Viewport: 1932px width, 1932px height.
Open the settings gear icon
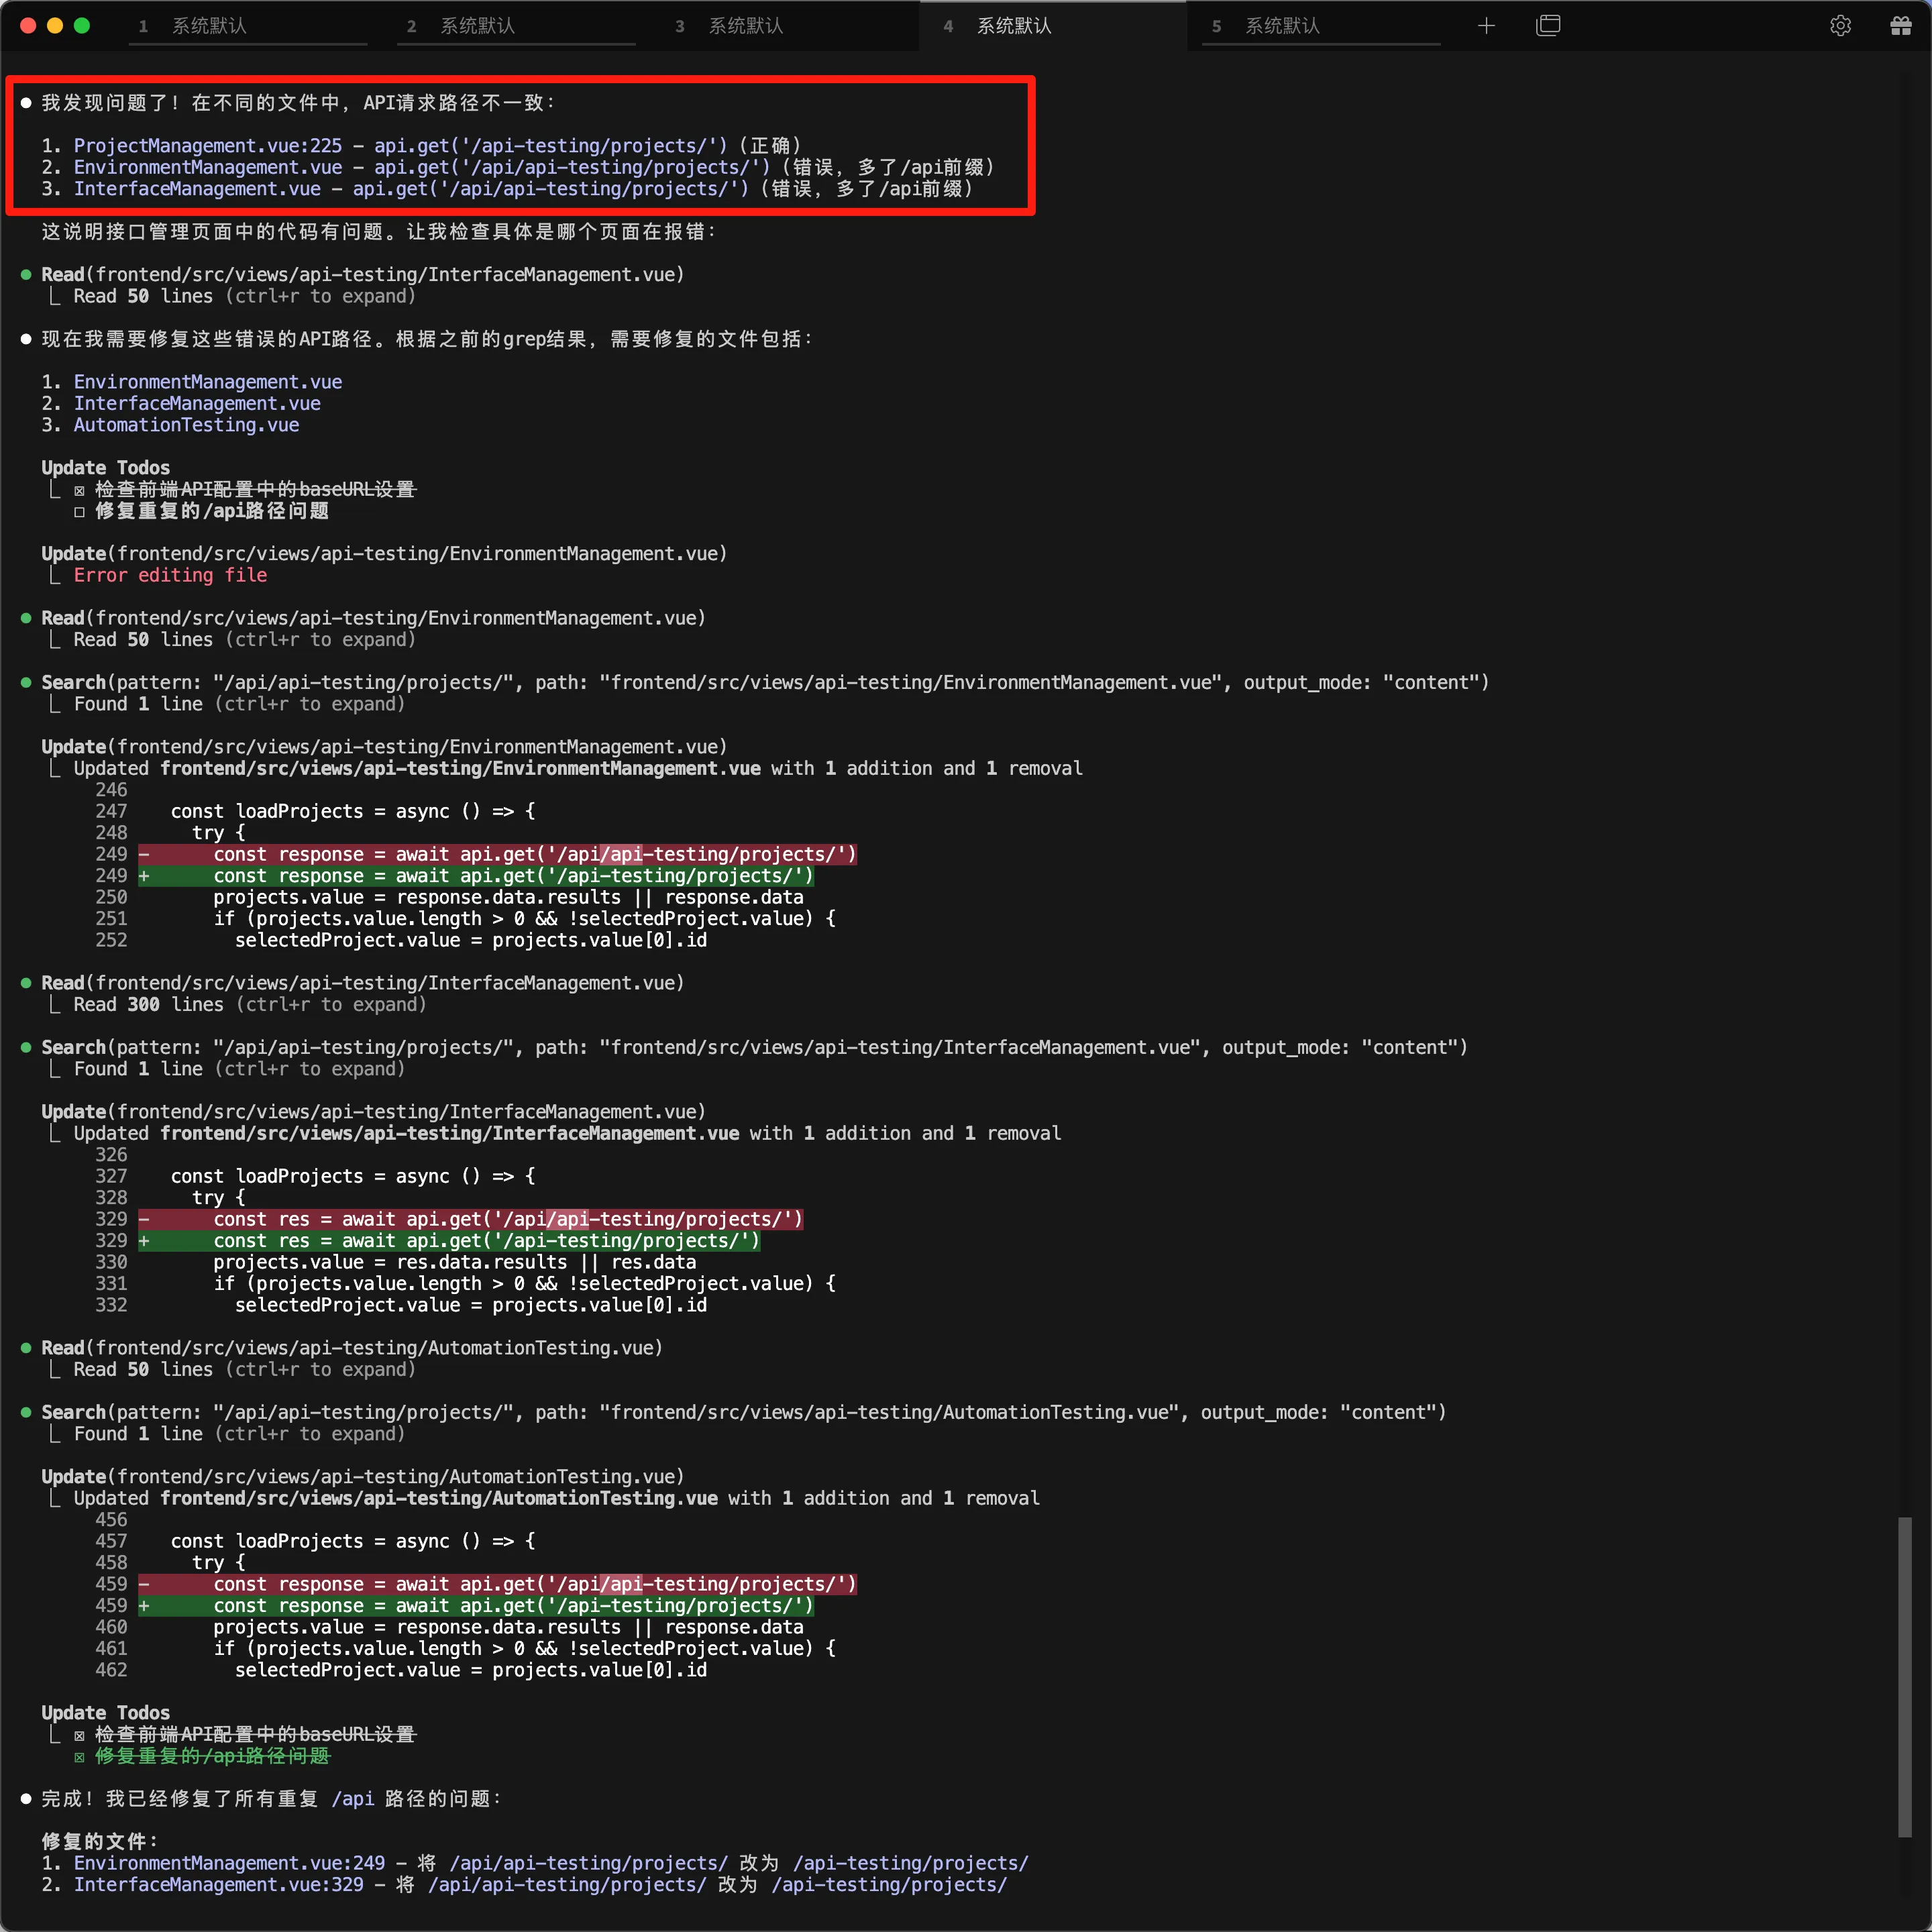[1840, 26]
